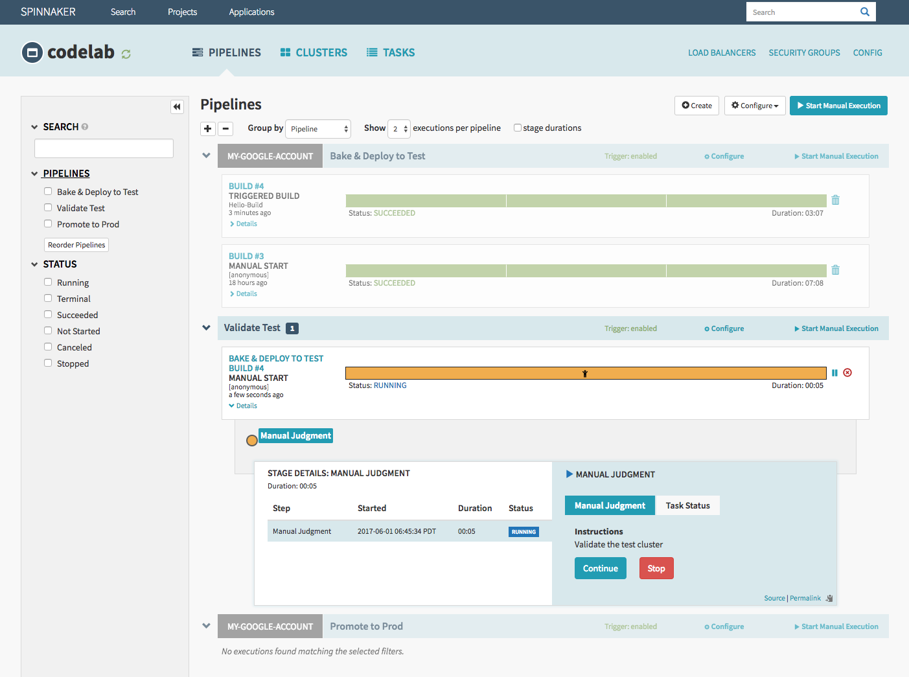
Task: Click the search magnifier icon in top bar
Action: (864, 12)
